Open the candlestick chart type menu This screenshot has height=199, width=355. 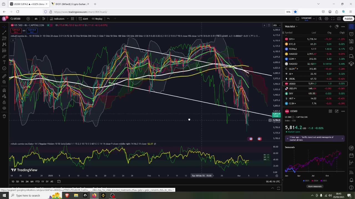(x=44, y=19)
